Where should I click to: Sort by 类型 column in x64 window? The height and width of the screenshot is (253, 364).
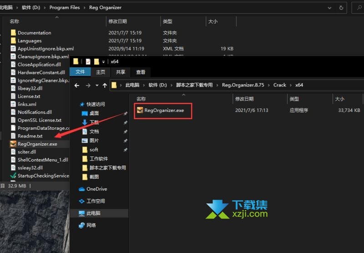294,99
